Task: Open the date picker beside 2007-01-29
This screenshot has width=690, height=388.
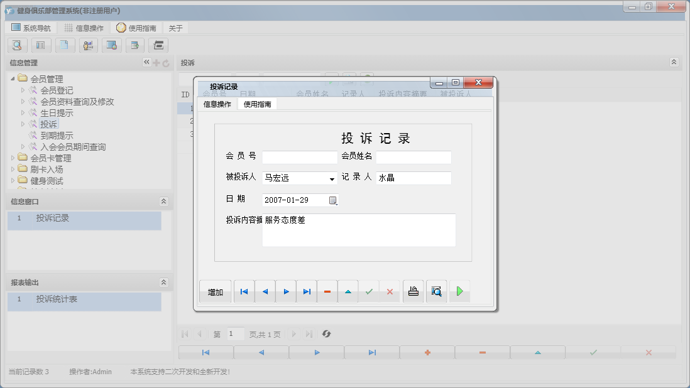Action: pos(334,200)
